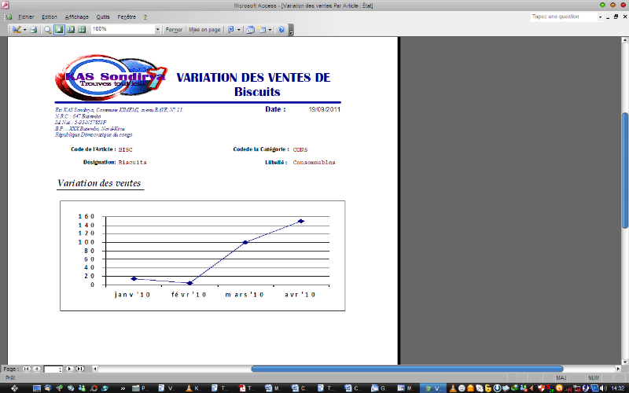Click the Tapez une question field
Screen dimensions: 629x393
click(x=564, y=17)
